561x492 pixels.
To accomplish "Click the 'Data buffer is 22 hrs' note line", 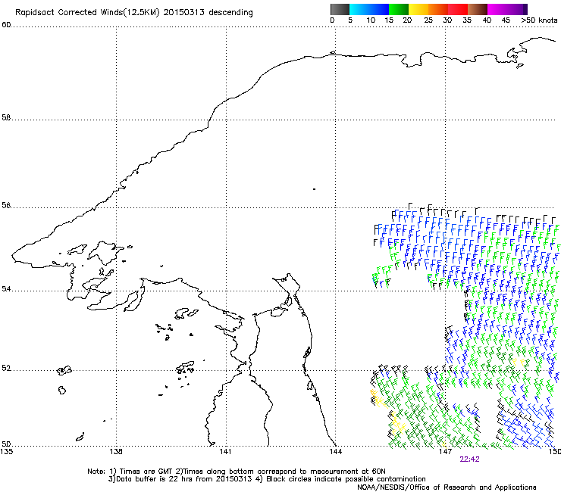I will point(267,479).
